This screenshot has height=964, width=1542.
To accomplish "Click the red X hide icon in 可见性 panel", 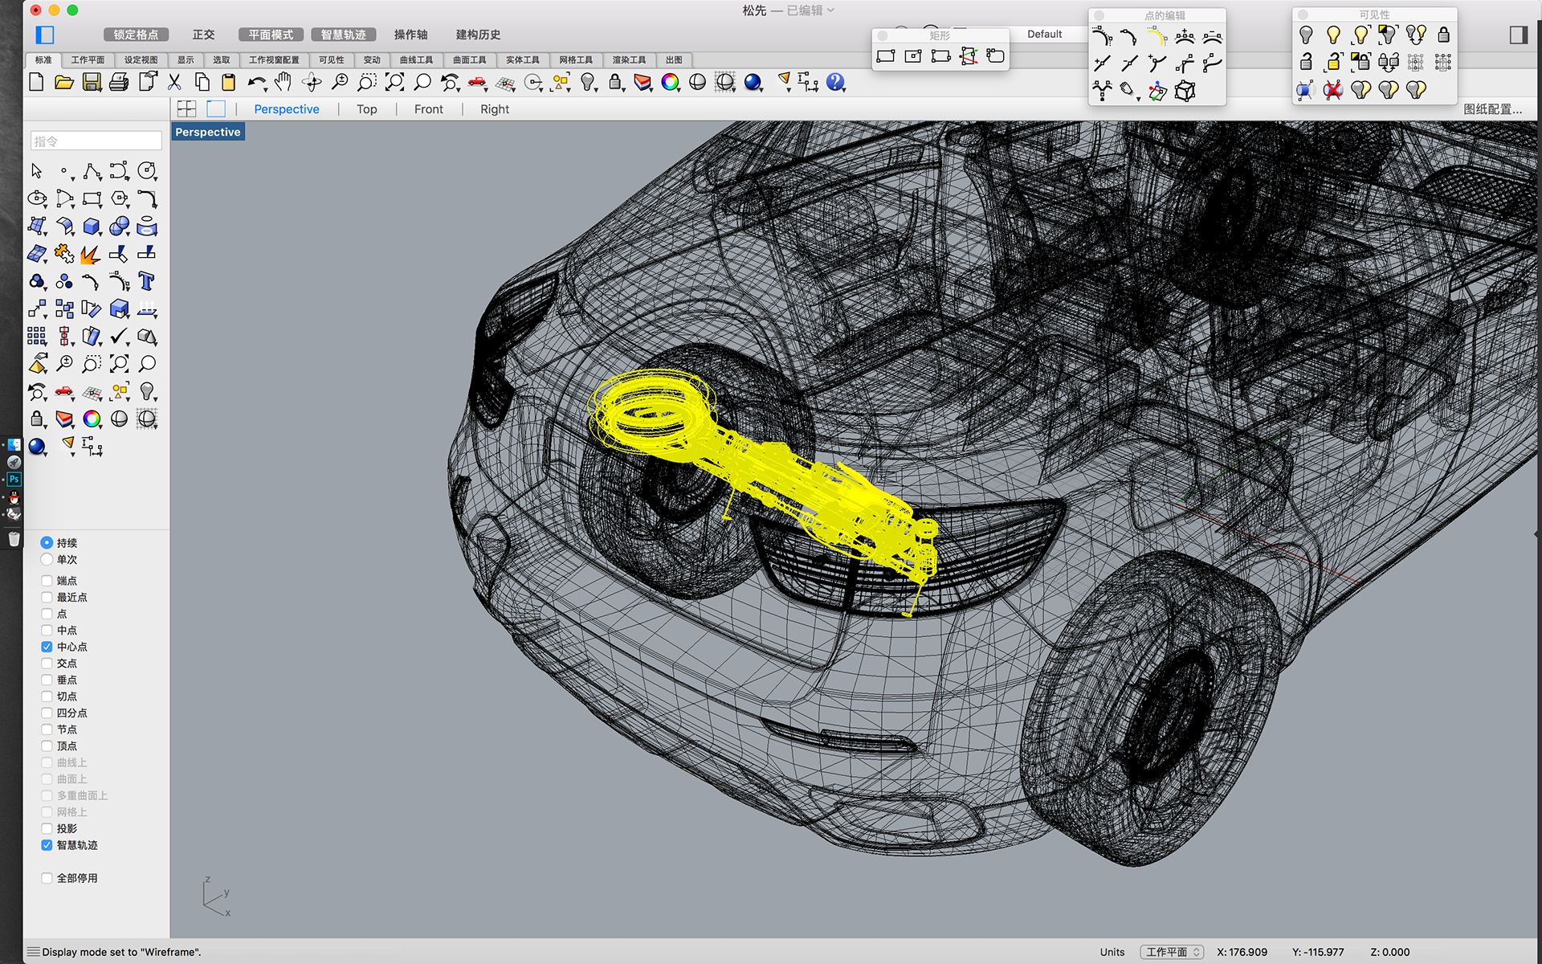I will click(x=1333, y=91).
